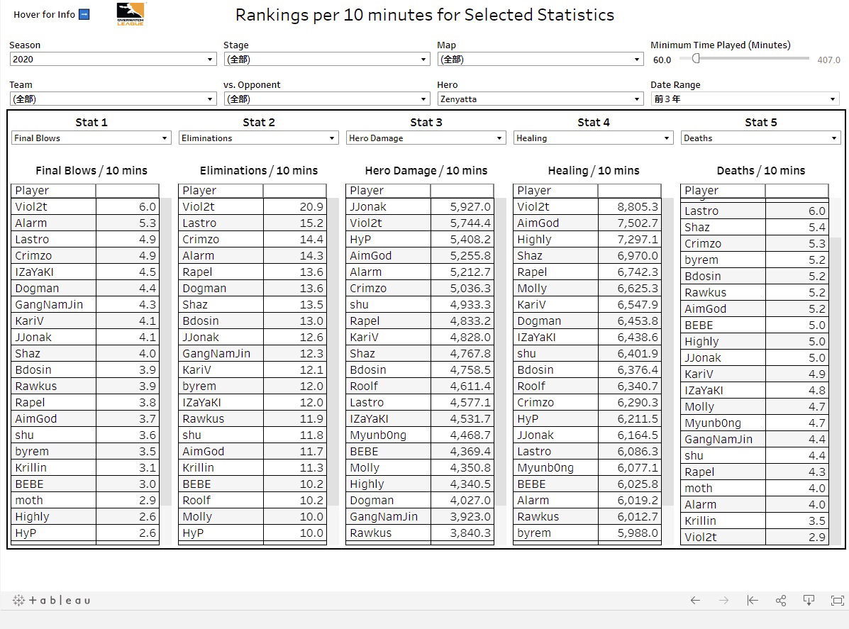Click the blue Hover for Info arrow icon

click(84, 14)
